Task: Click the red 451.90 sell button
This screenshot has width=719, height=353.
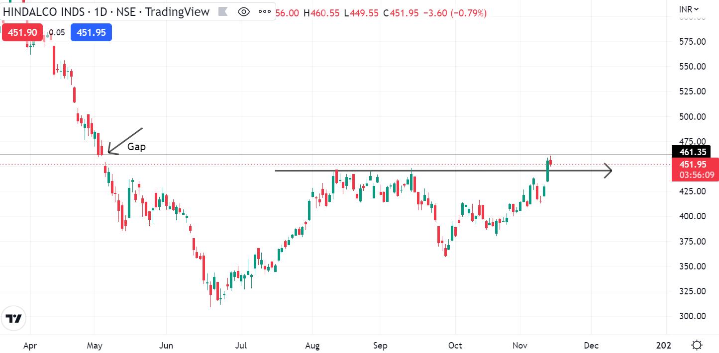Action: (22, 32)
